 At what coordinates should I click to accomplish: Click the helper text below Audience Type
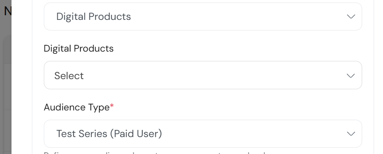[x=154, y=153]
